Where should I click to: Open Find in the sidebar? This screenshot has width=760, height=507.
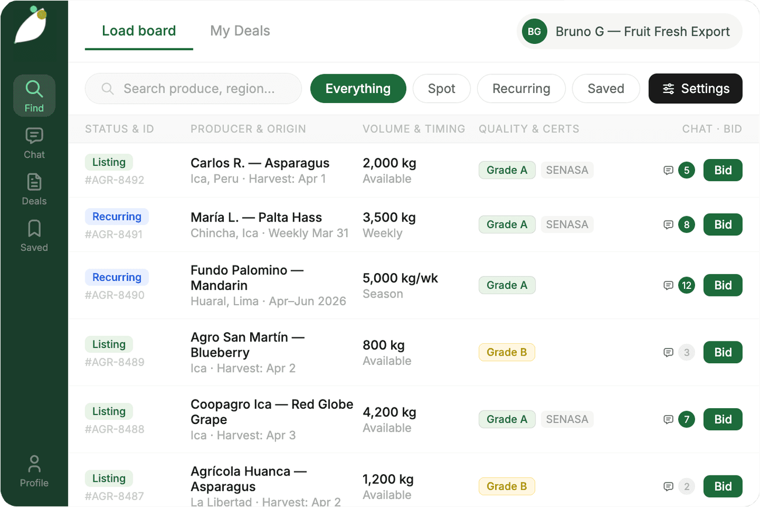pos(34,96)
